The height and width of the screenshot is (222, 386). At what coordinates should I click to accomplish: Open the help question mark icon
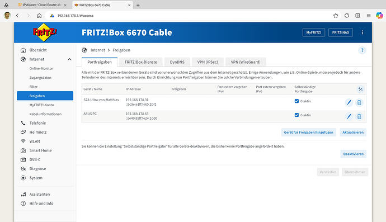click(362, 50)
